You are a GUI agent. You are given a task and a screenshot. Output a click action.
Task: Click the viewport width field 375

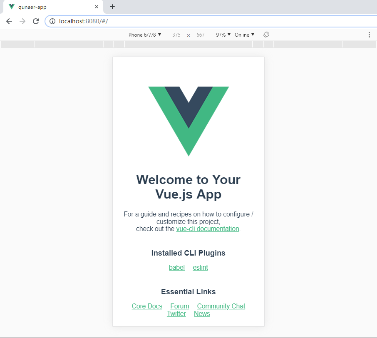point(176,35)
